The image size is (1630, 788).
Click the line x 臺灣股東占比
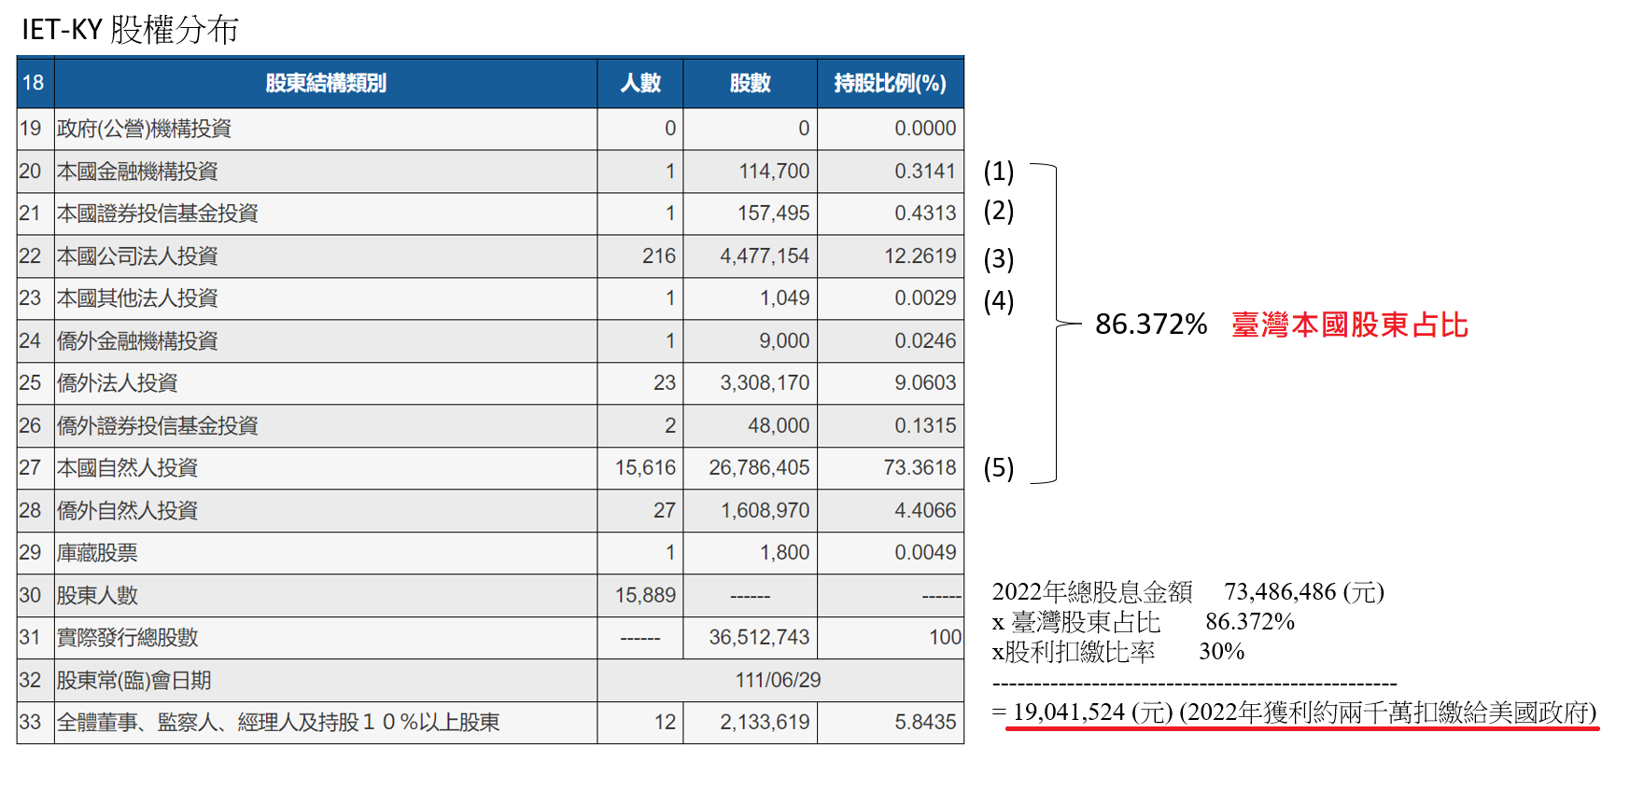(1076, 622)
